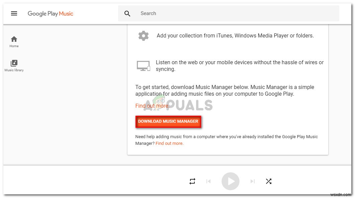Image resolution: width=355 pixels, height=198 pixels.
Task: Open the navigation drawer menu icon
Action: (x=14, y=13)
